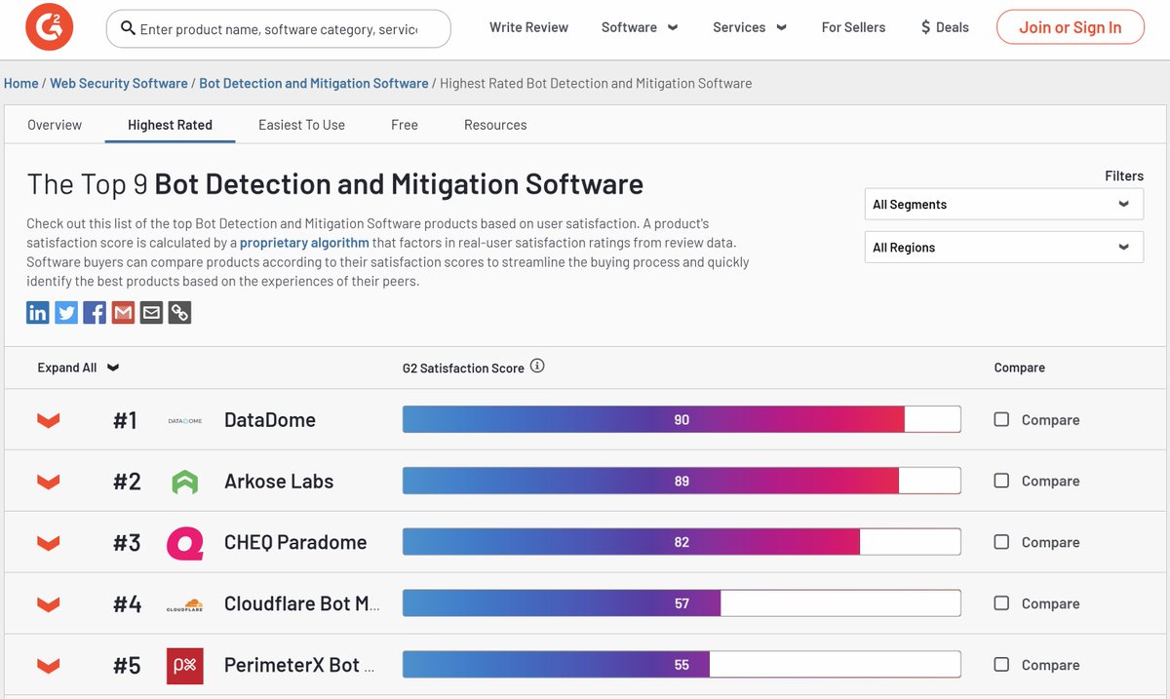Screen dimensions: 1170x699
Task: Select the Highest Rated tab
Action: 170,125
